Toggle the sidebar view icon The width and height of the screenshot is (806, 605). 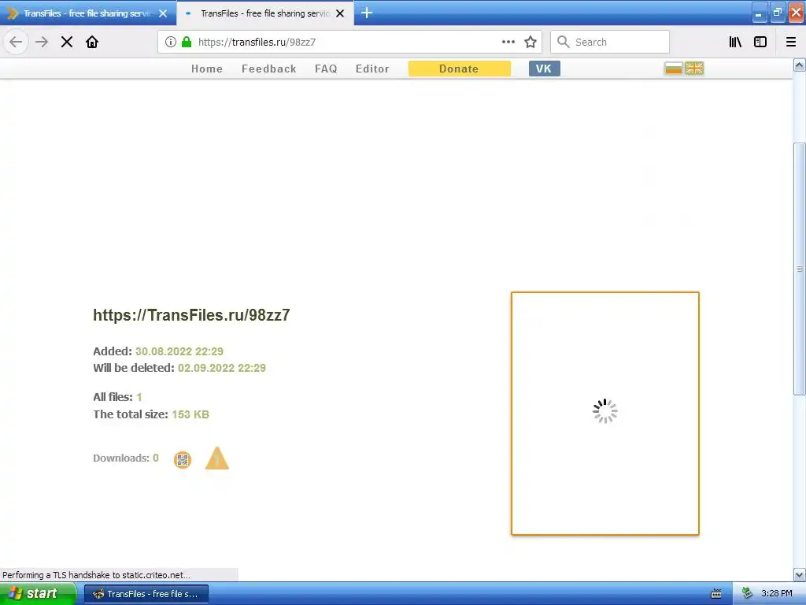click(x=760, y=42)
